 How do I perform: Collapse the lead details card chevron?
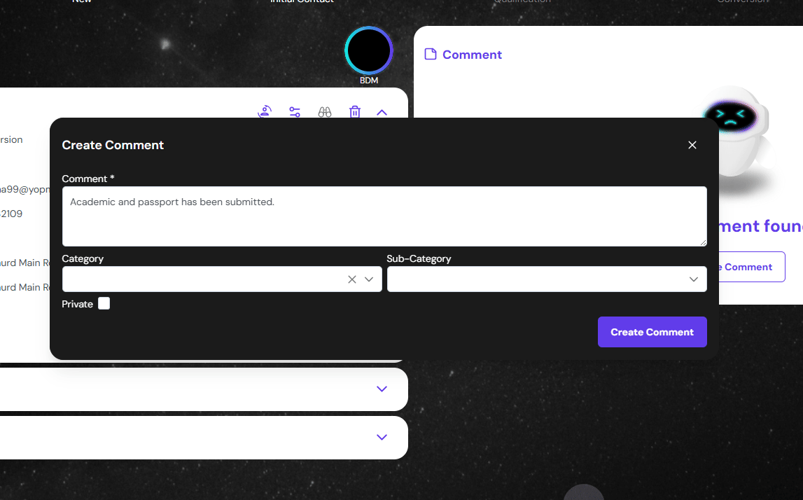click(x=382, y=112)
